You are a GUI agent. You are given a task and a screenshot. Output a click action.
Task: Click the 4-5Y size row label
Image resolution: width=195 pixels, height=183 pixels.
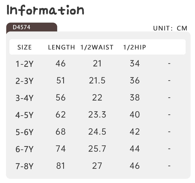point(24,115)
